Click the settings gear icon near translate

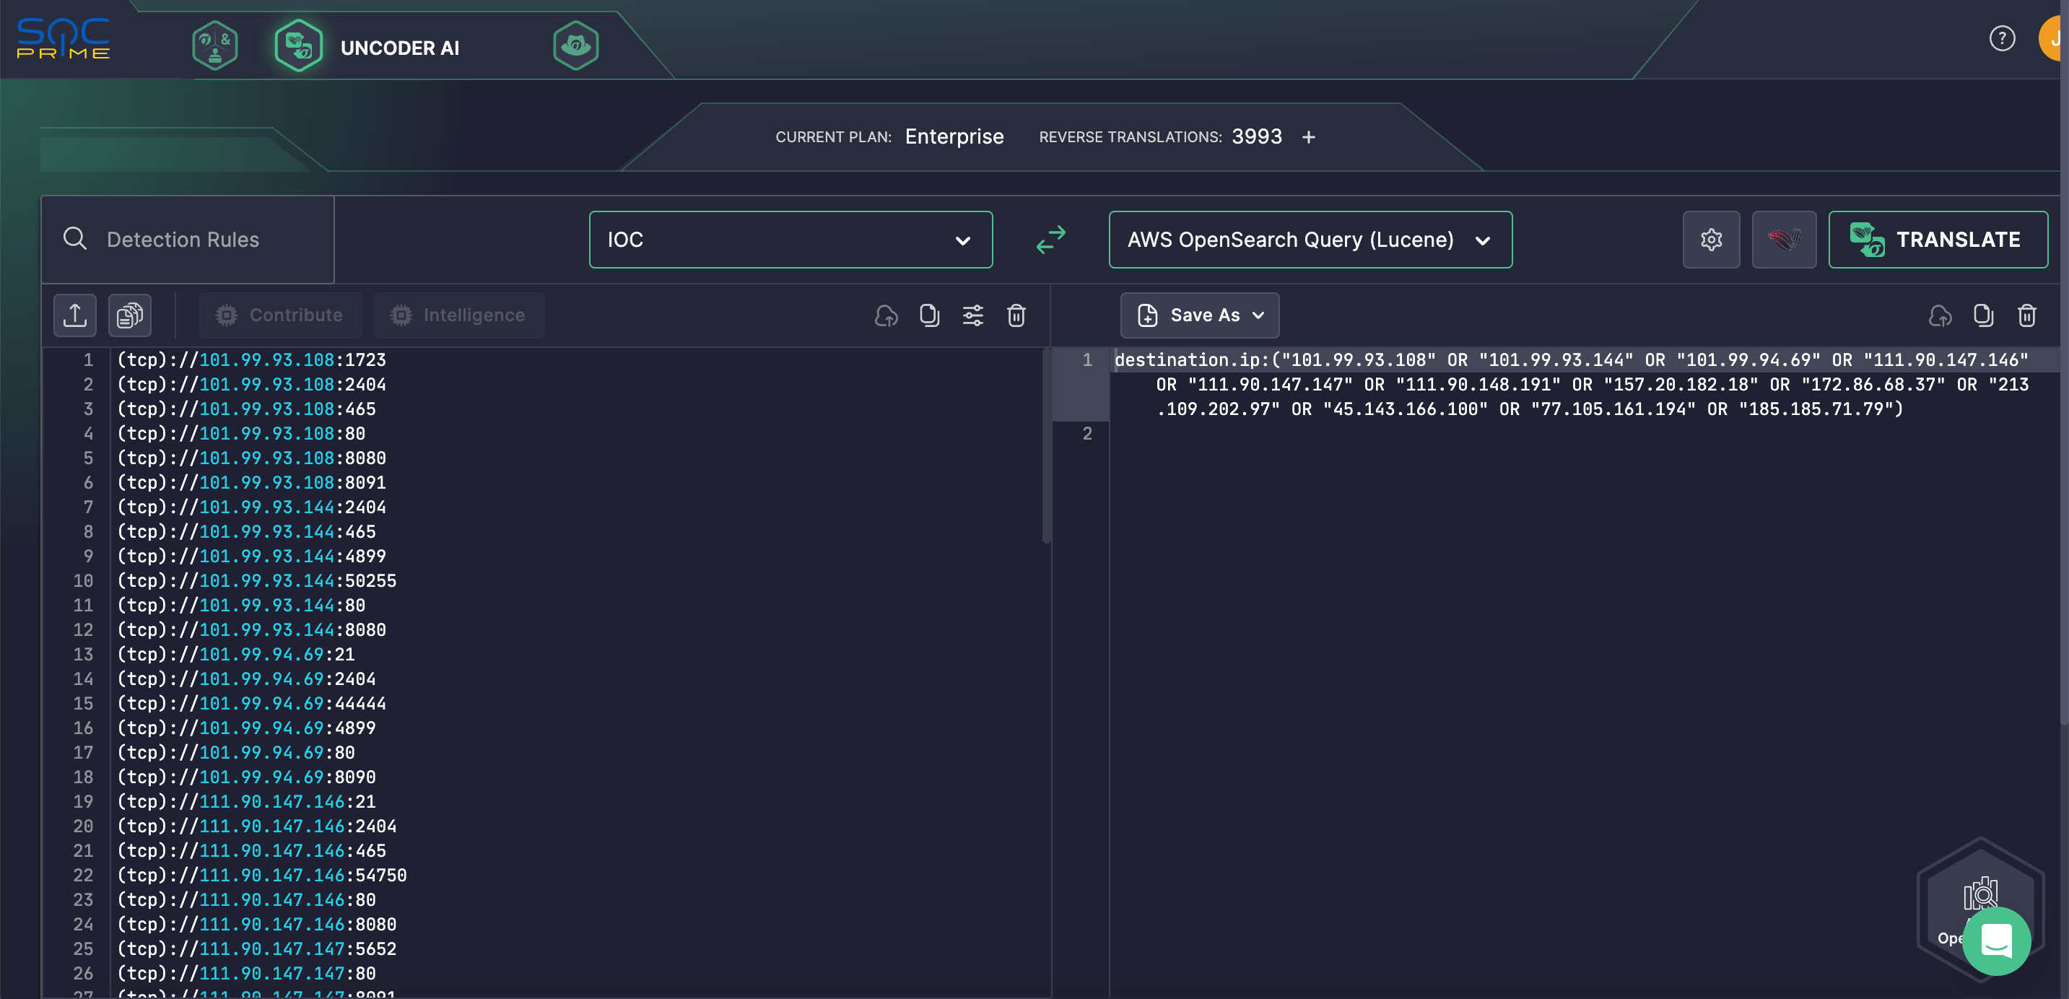pos(1710,239)
